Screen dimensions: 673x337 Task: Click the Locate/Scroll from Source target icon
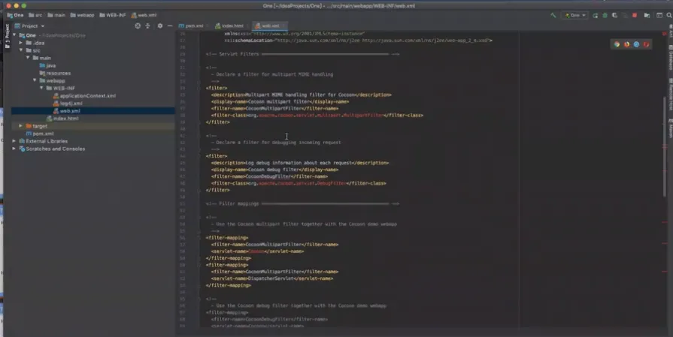click(x=138, y=26)
